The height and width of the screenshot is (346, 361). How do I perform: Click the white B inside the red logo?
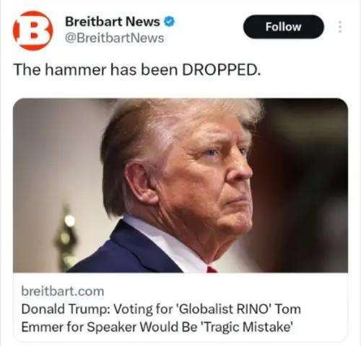pos(33,30)
